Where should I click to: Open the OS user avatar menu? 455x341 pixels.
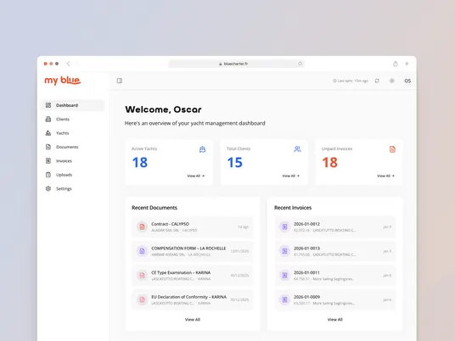coord(407,81)
